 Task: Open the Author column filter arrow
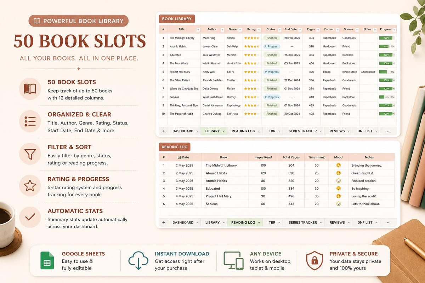point(222,30)
